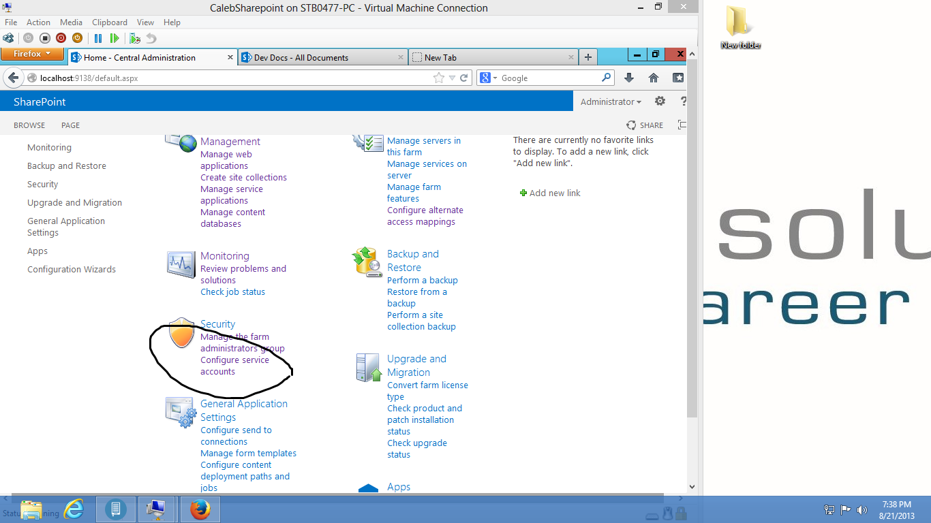Image resolution: width=931 pixels, height=523 pixels.
Task: Open the Clipboard menu
Action: 109,22
